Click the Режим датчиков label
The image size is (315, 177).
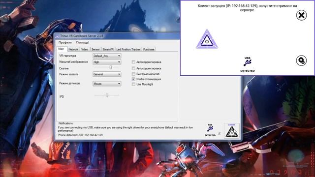point(69,83)
